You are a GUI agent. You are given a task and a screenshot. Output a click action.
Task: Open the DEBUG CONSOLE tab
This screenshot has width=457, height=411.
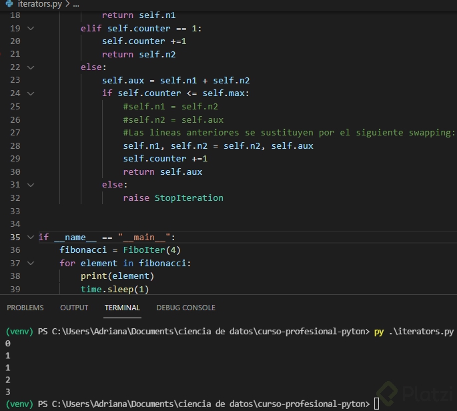pyautogui.click(x=185, y=308)
